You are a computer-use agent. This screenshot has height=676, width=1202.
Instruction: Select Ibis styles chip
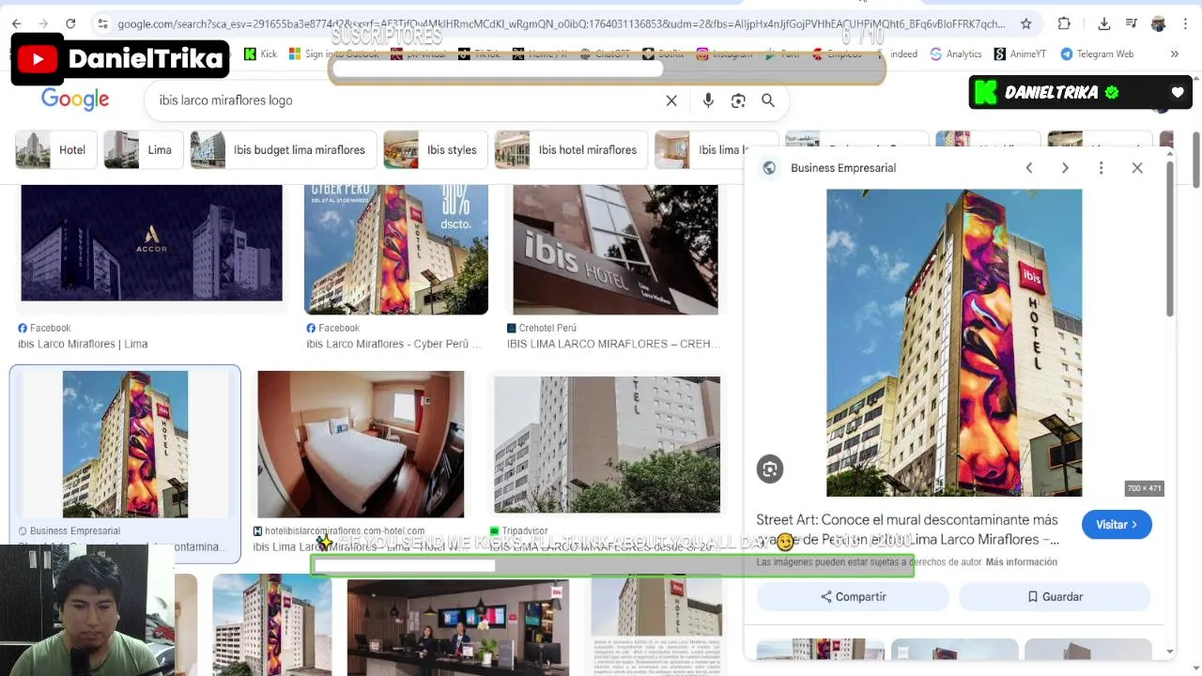[x=435, y=150]
